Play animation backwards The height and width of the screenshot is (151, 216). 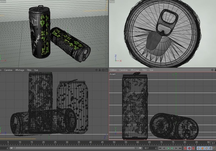point(168,148)
